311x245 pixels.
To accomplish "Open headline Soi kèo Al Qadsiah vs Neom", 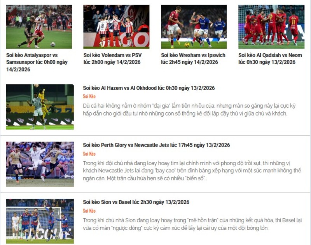I will pyautogui.click(x=270, y=59).
